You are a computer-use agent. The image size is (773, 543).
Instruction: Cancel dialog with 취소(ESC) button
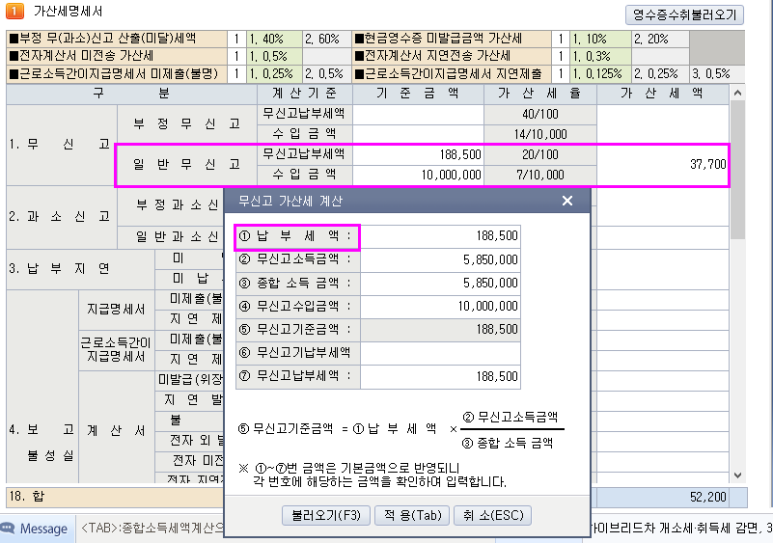(x=492, y=515)
